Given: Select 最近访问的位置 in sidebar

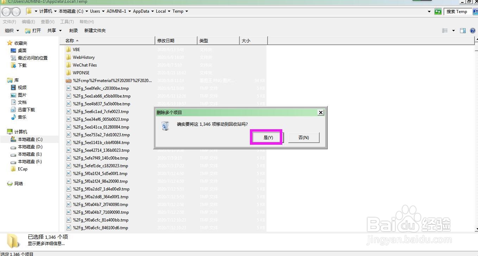Looking at the screenshot, I should coord(33,58).
